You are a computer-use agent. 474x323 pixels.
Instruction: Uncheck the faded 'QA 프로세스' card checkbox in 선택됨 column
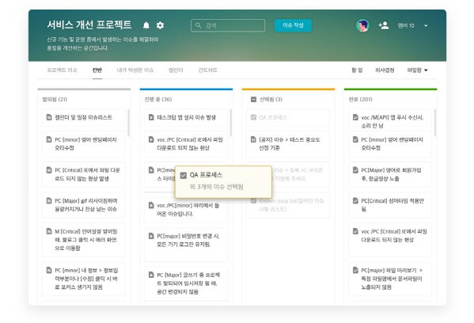click(x=254, y=117)
